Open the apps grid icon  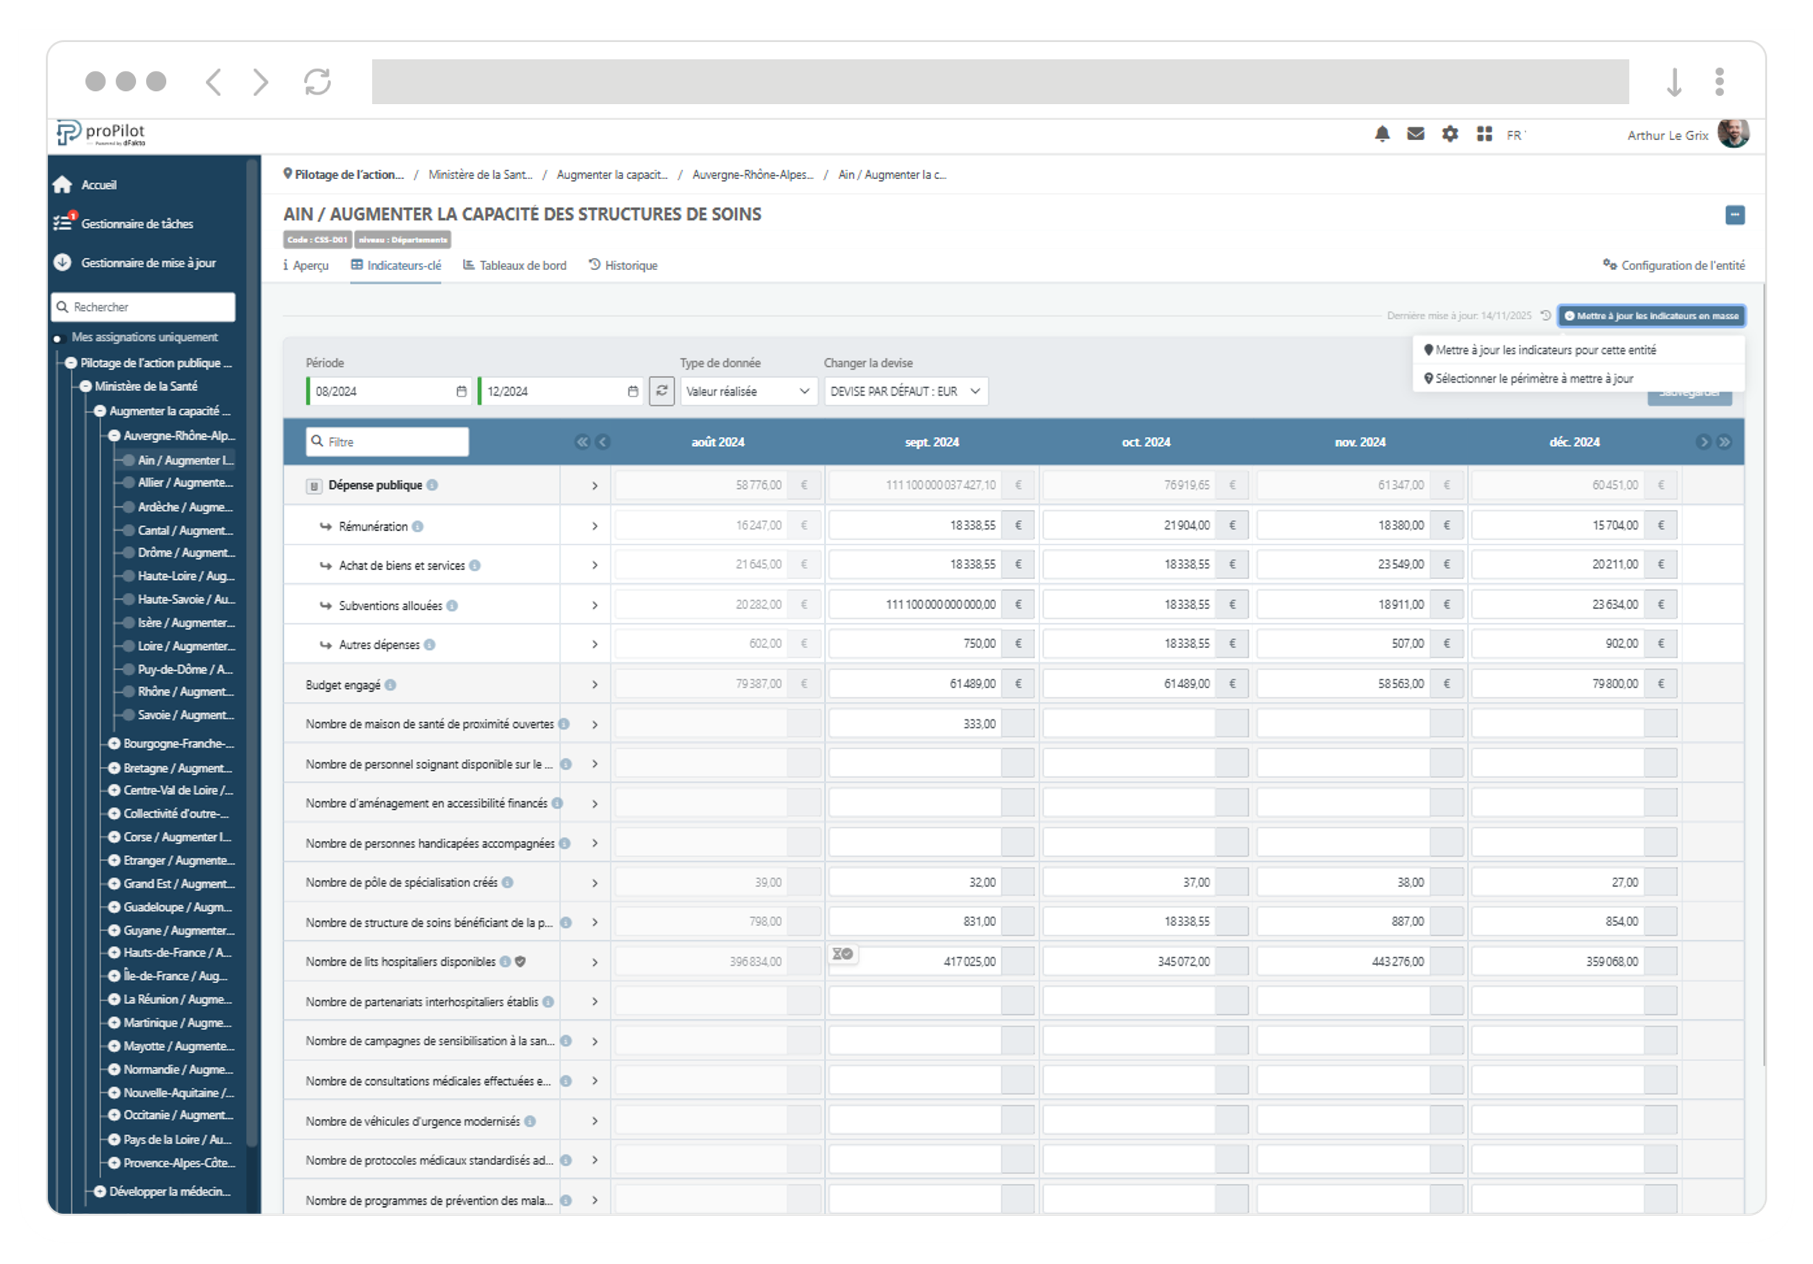[x=1484, y=134]
